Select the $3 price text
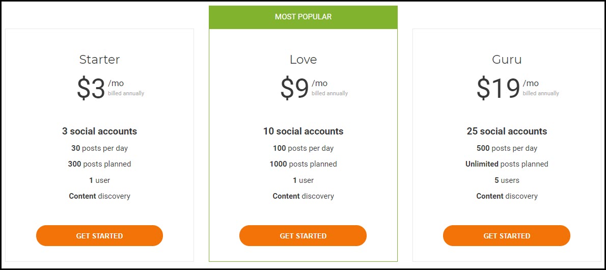Image resolution: width=606 pixels, height=270 pixels. [x=91, y=89]
